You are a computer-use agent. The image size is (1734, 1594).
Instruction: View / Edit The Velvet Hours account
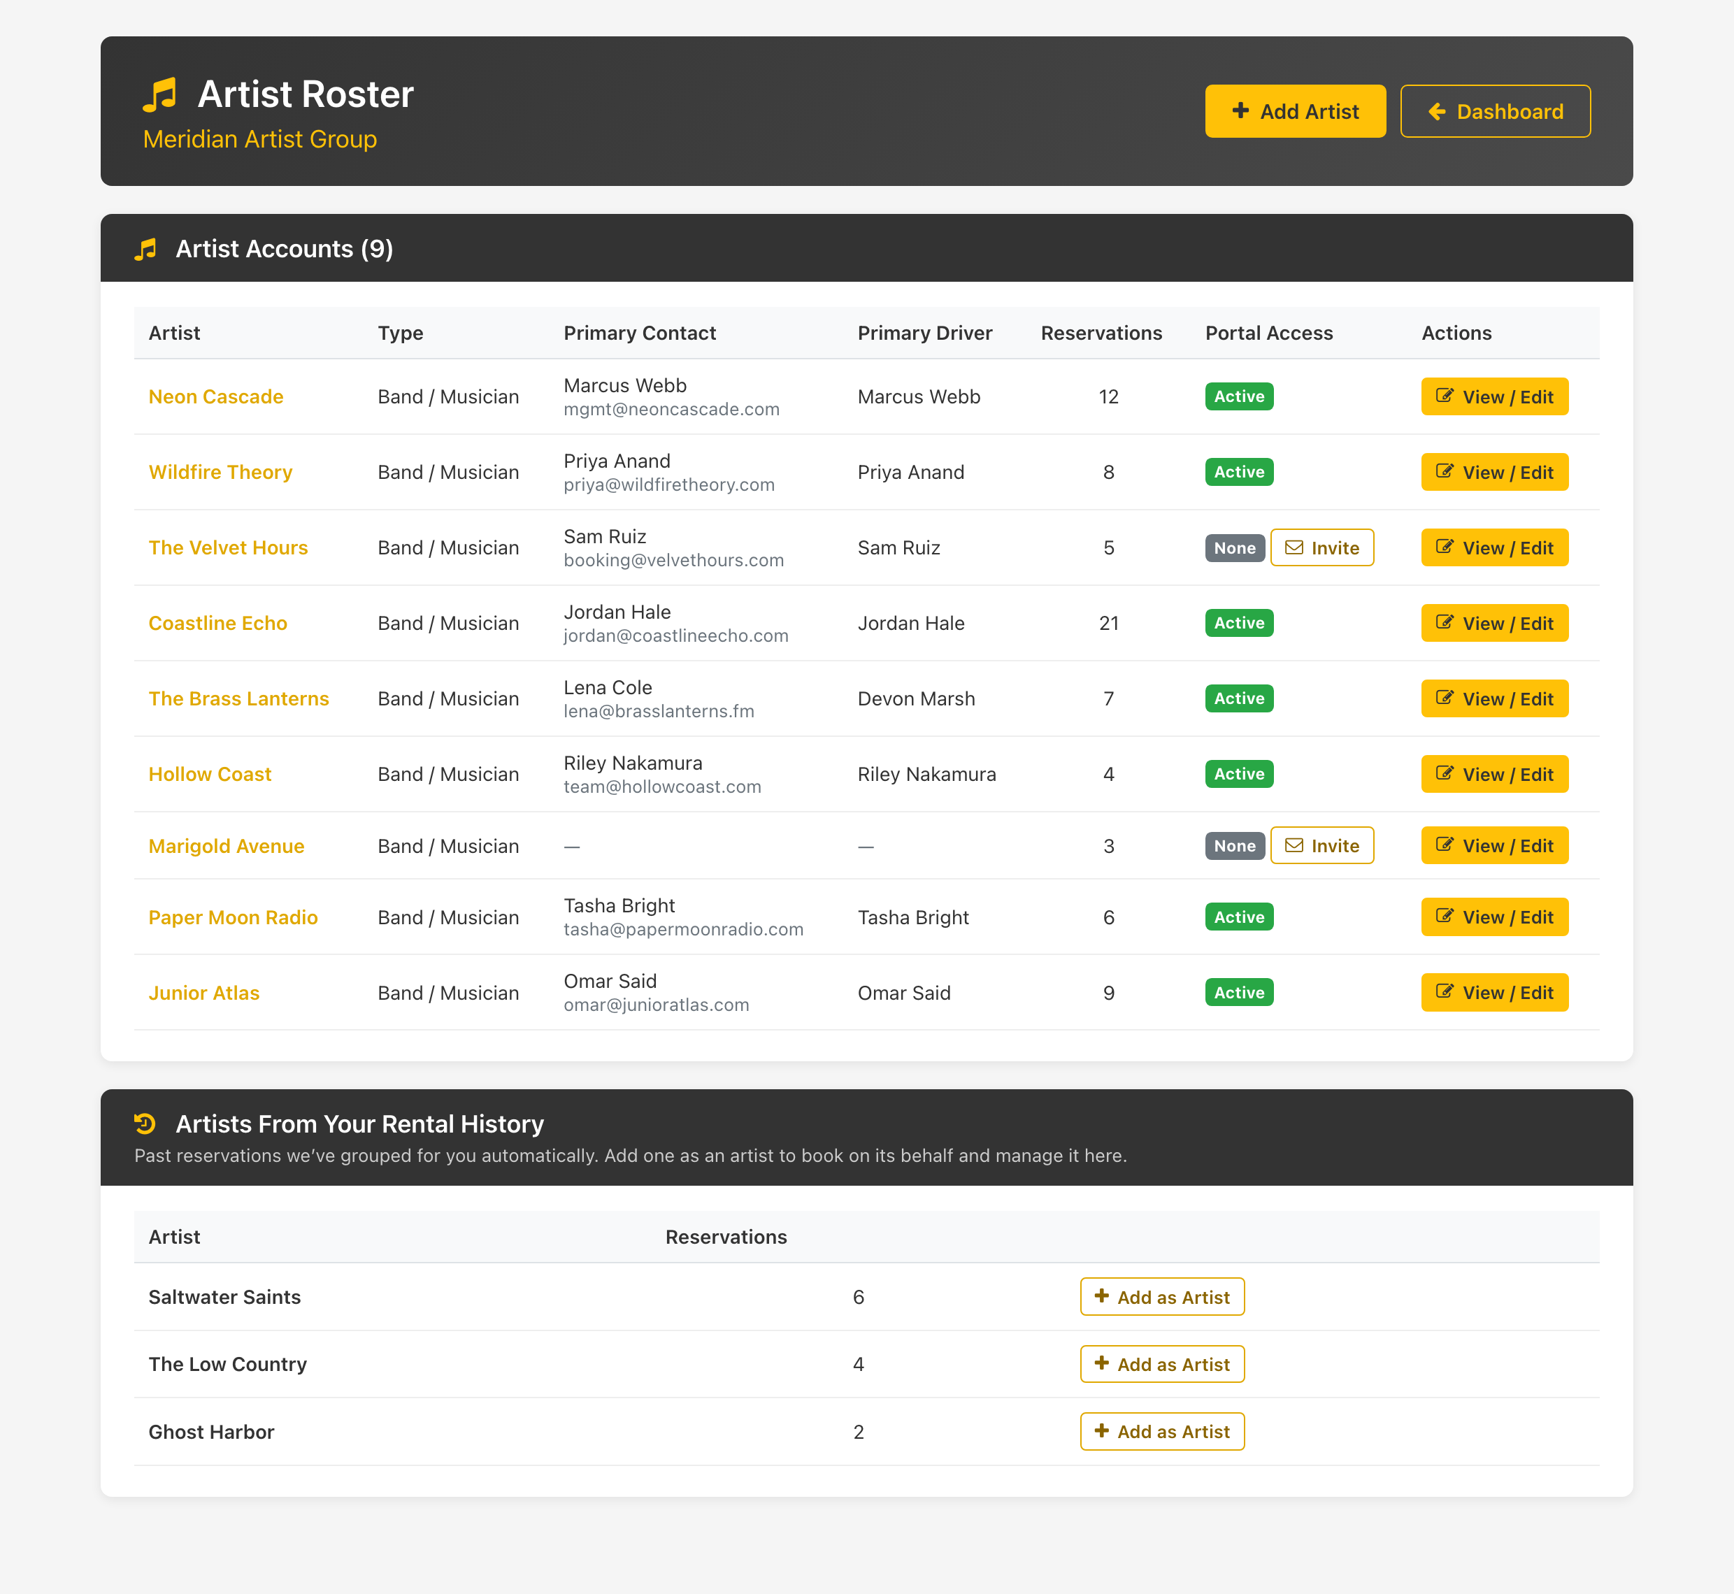[1494, 547]
